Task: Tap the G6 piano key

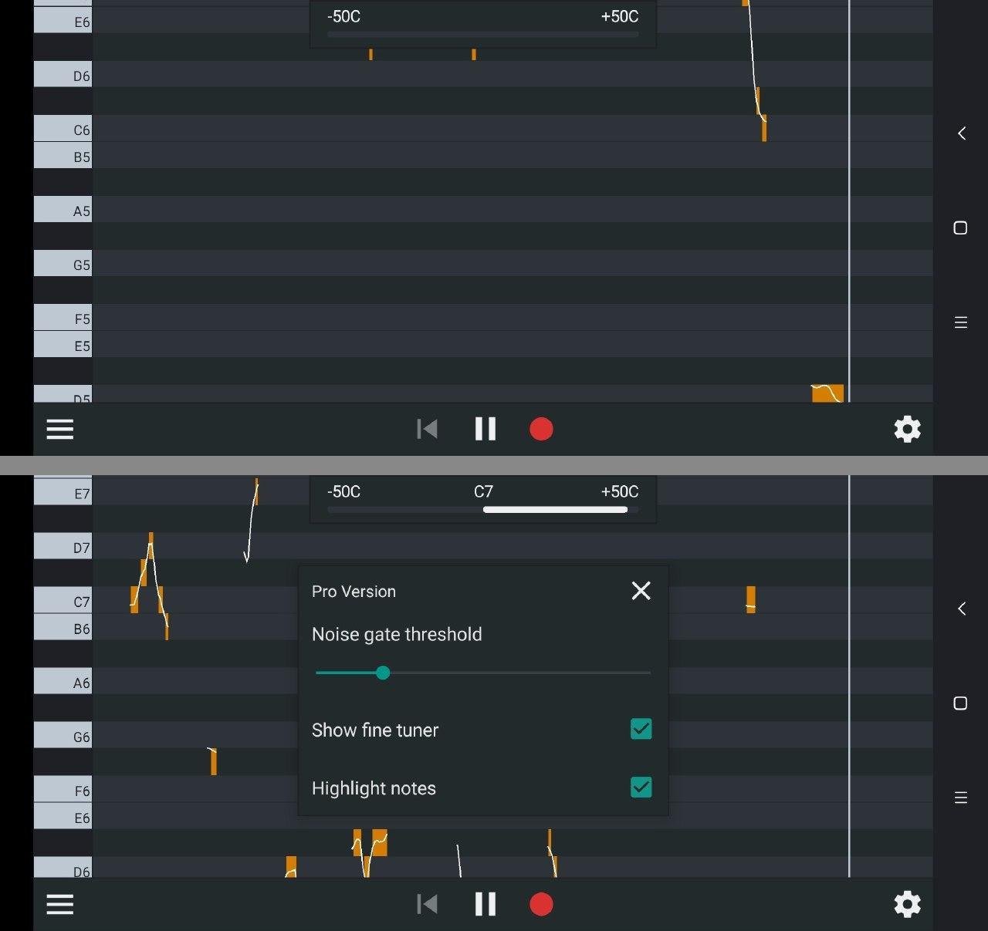Action: [x=63, y=736]
